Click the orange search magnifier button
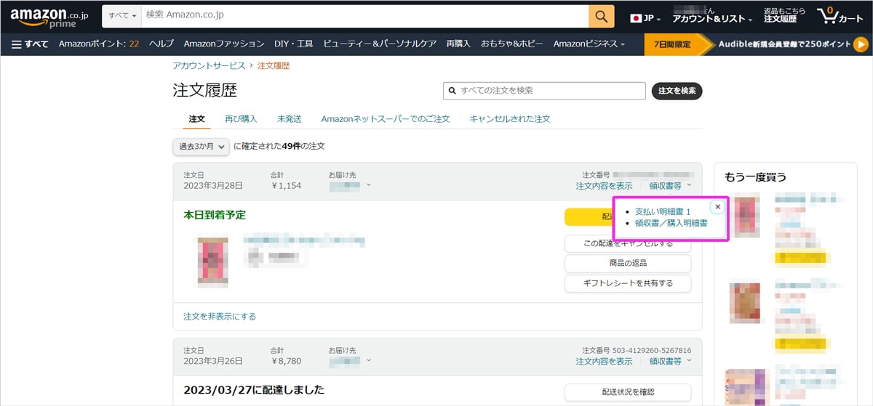 601,16
